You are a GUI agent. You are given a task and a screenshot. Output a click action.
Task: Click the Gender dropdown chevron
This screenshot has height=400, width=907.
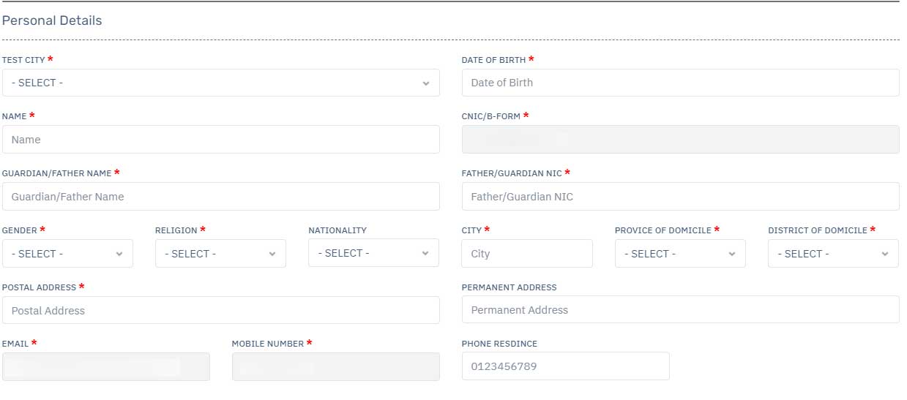click(x=119, y=254)
